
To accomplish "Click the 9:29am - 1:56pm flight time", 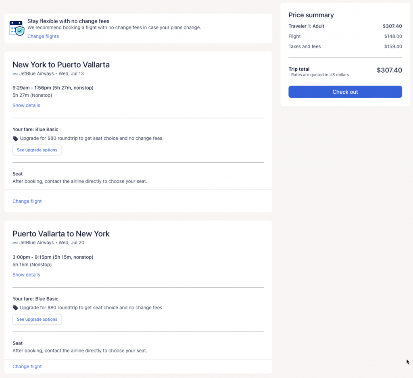I will [53, 88].
